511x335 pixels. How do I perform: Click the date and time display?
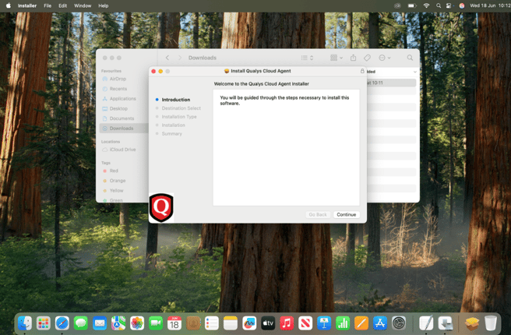[490, 5]
